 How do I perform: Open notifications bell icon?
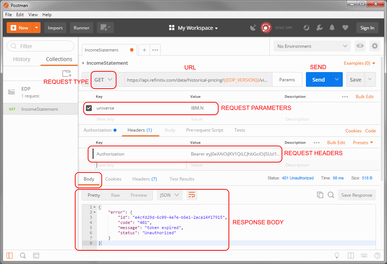pos(332,28)
